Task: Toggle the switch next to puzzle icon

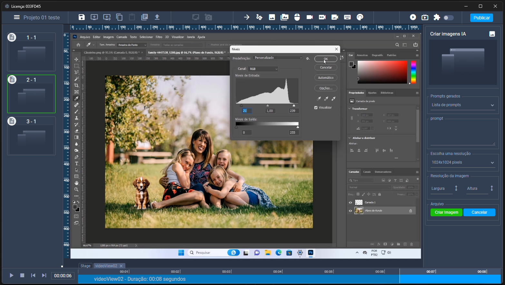Action: pos(448,18)
